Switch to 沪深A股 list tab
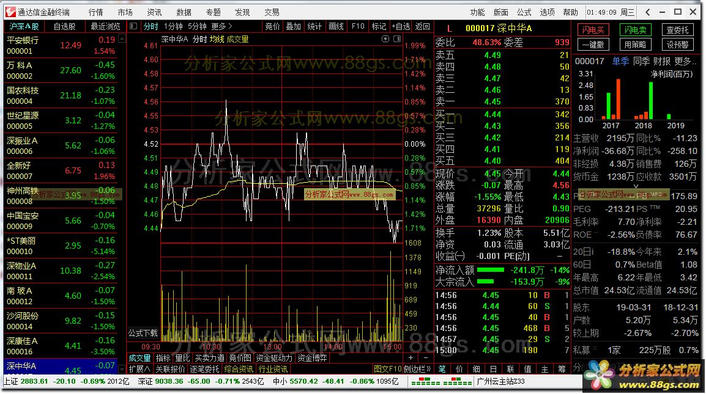The image size is (706, 394). [x=24, y=26]
